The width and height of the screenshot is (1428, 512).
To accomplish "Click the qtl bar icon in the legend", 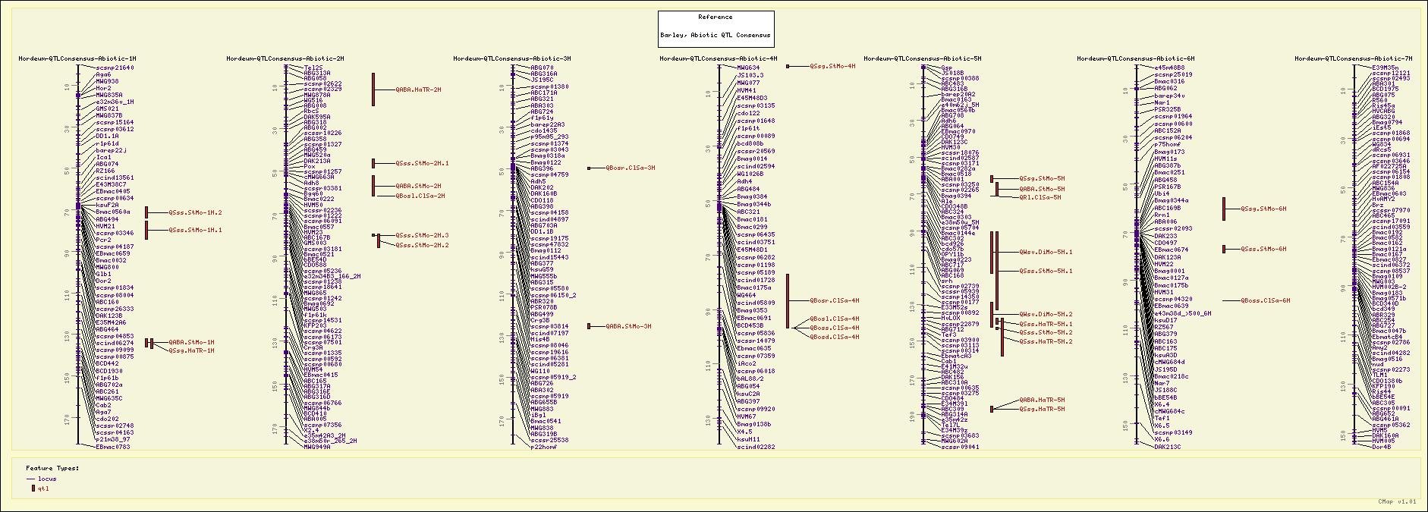I will (33, 488).
